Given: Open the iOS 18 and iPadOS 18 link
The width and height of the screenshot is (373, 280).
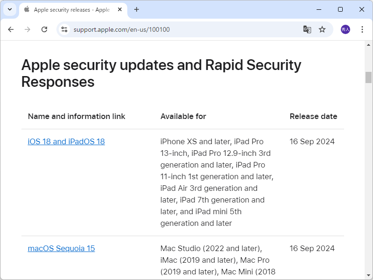Looking at the screenshot, I should tap(66, 141).
